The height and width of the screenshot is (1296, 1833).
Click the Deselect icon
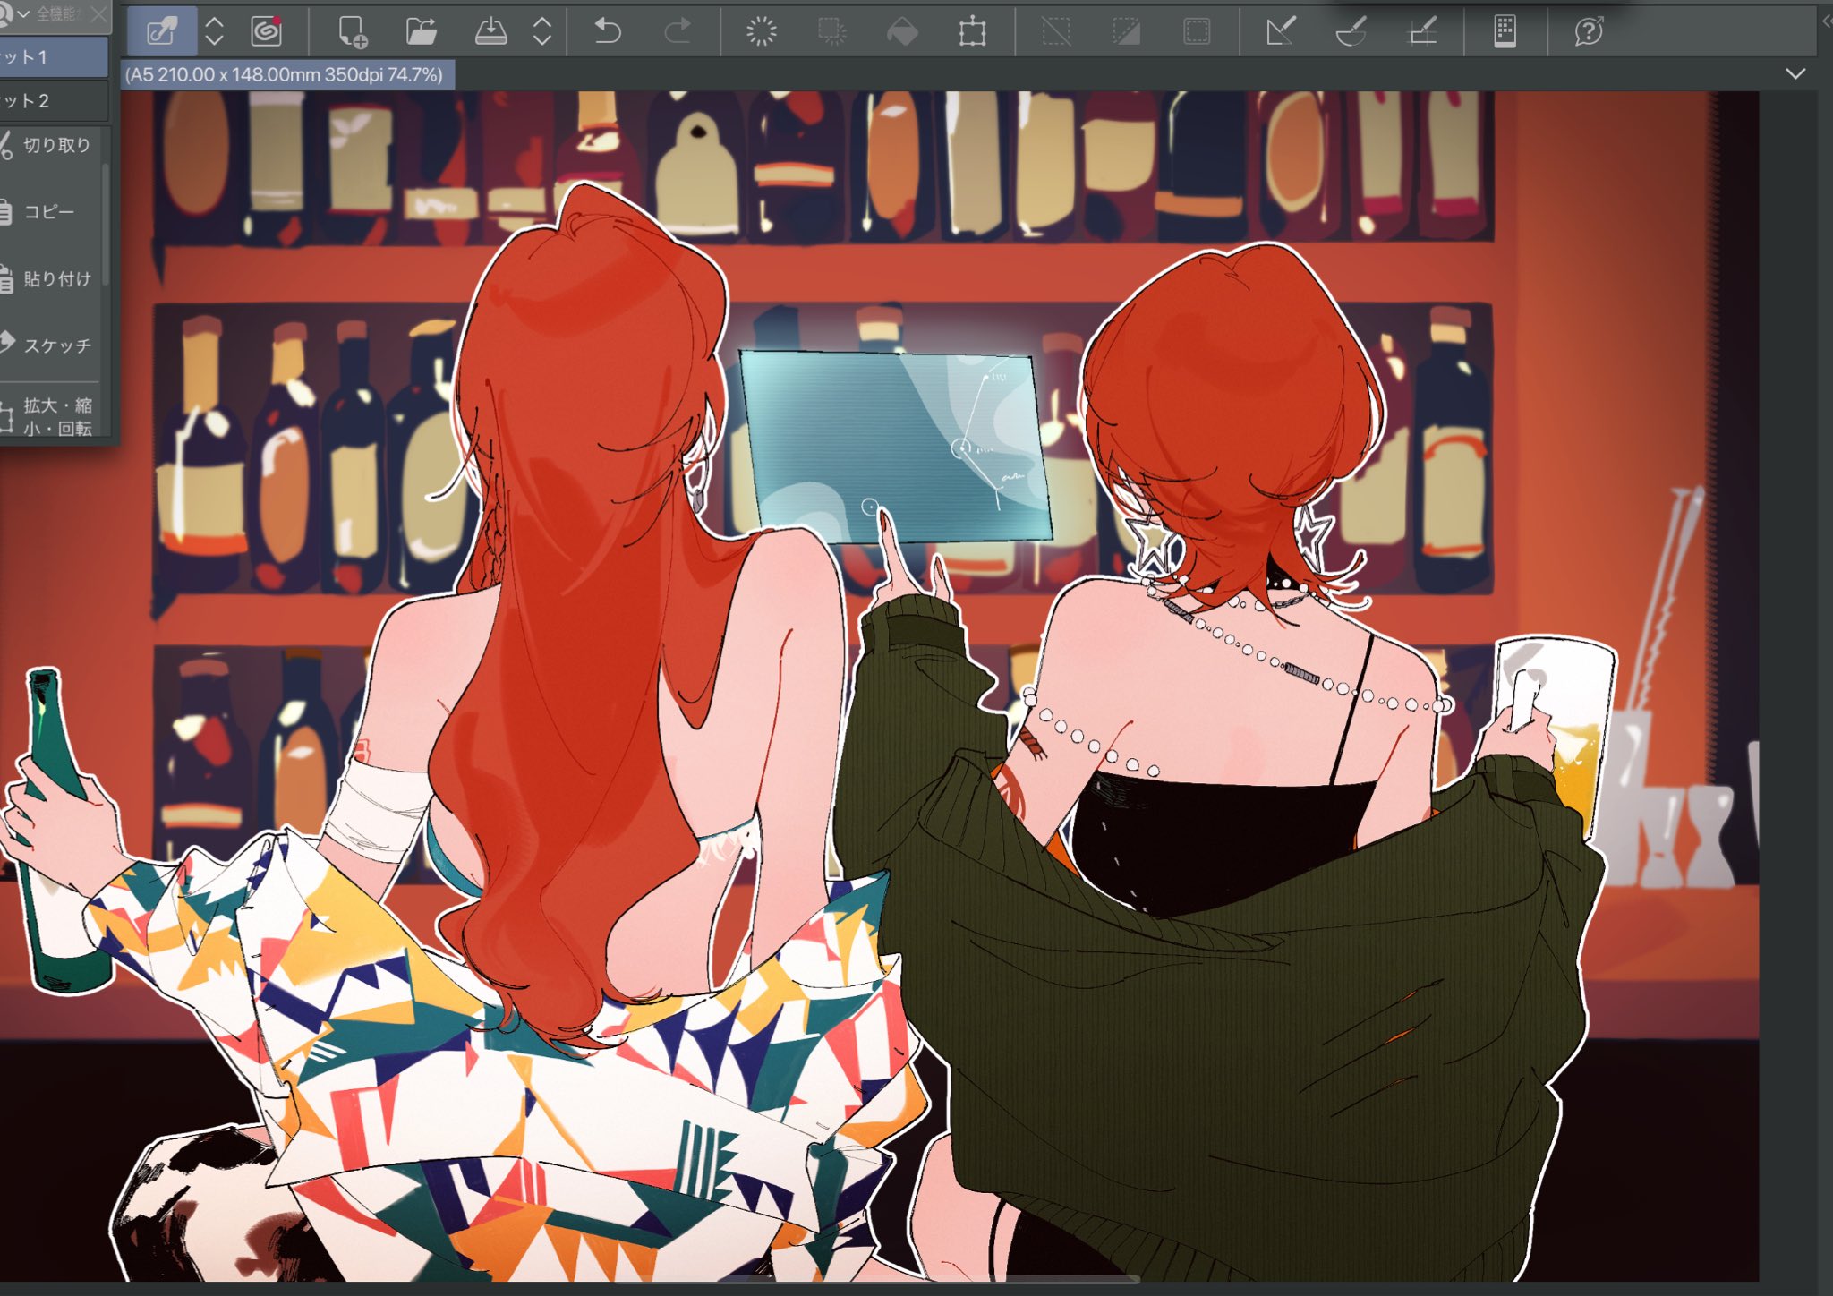(x=1056, y=32)
